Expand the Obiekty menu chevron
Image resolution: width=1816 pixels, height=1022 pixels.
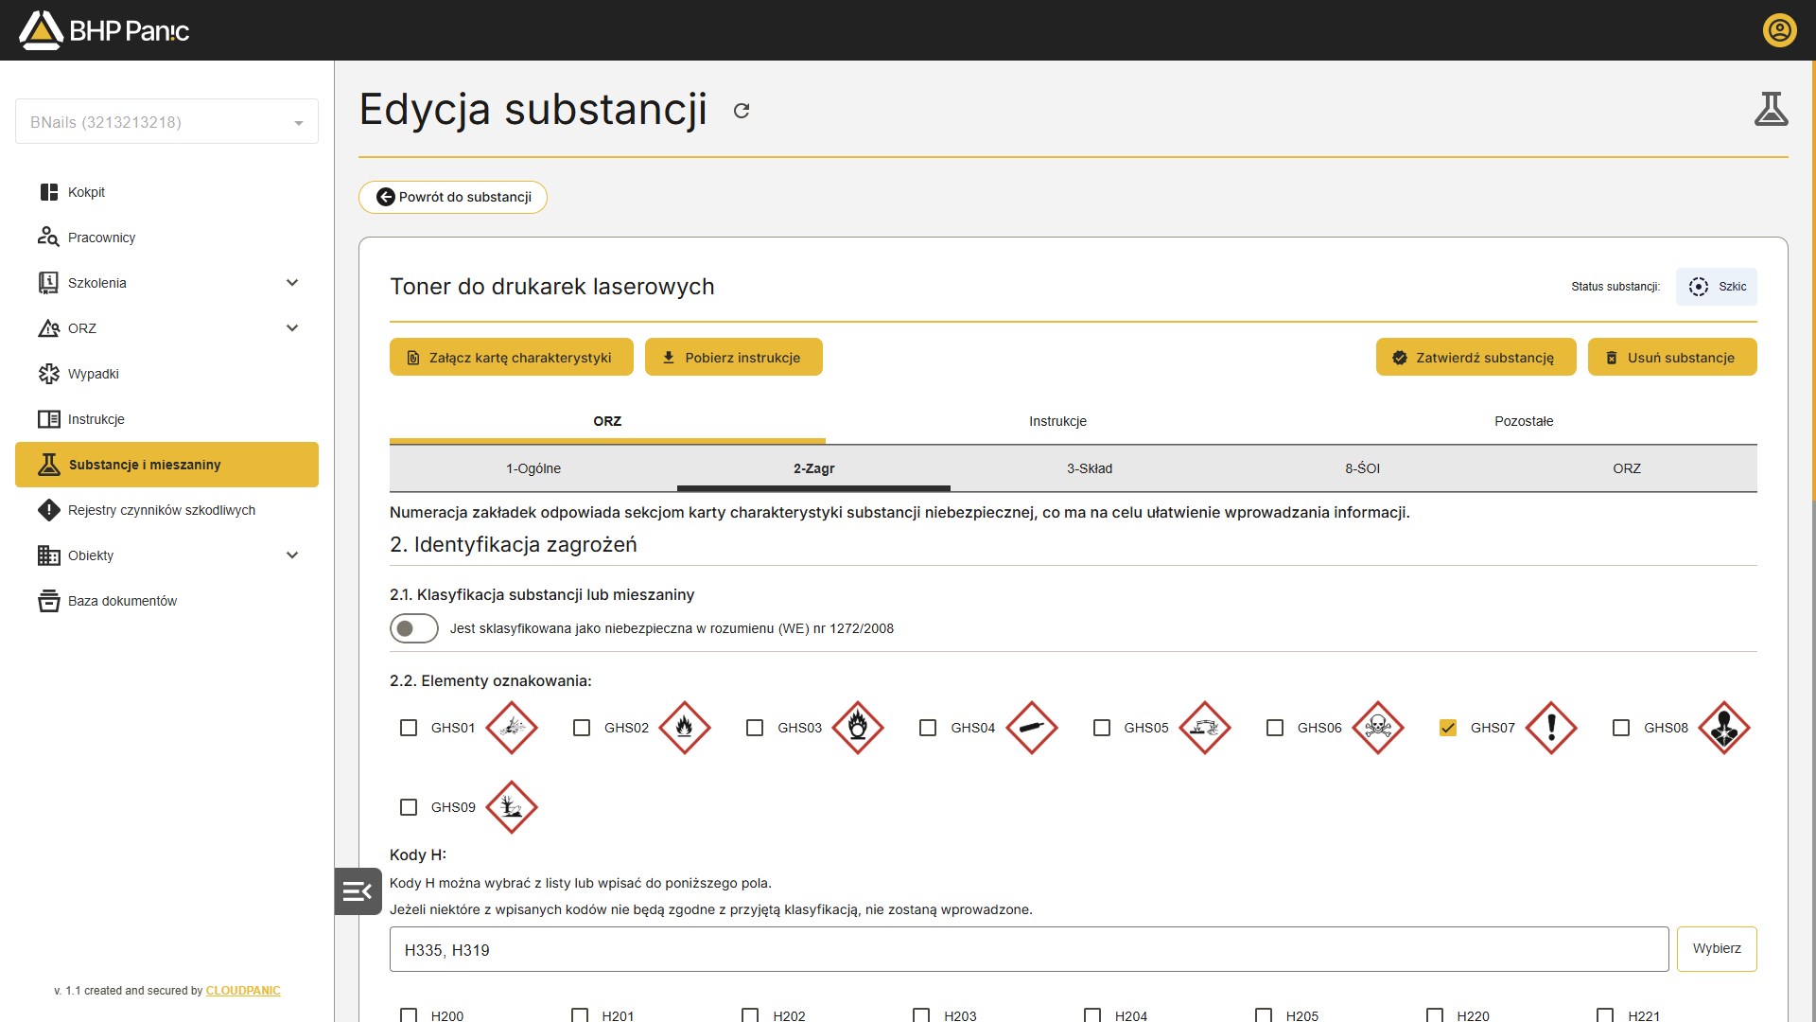tap(292, 555)
